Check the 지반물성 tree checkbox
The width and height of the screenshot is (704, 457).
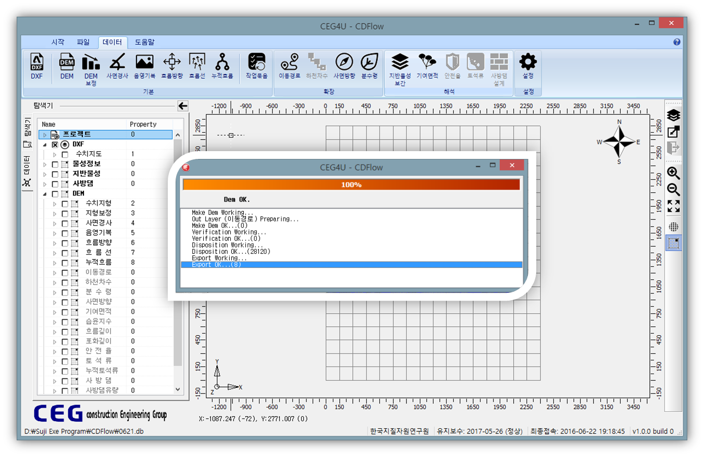(55, 174)
